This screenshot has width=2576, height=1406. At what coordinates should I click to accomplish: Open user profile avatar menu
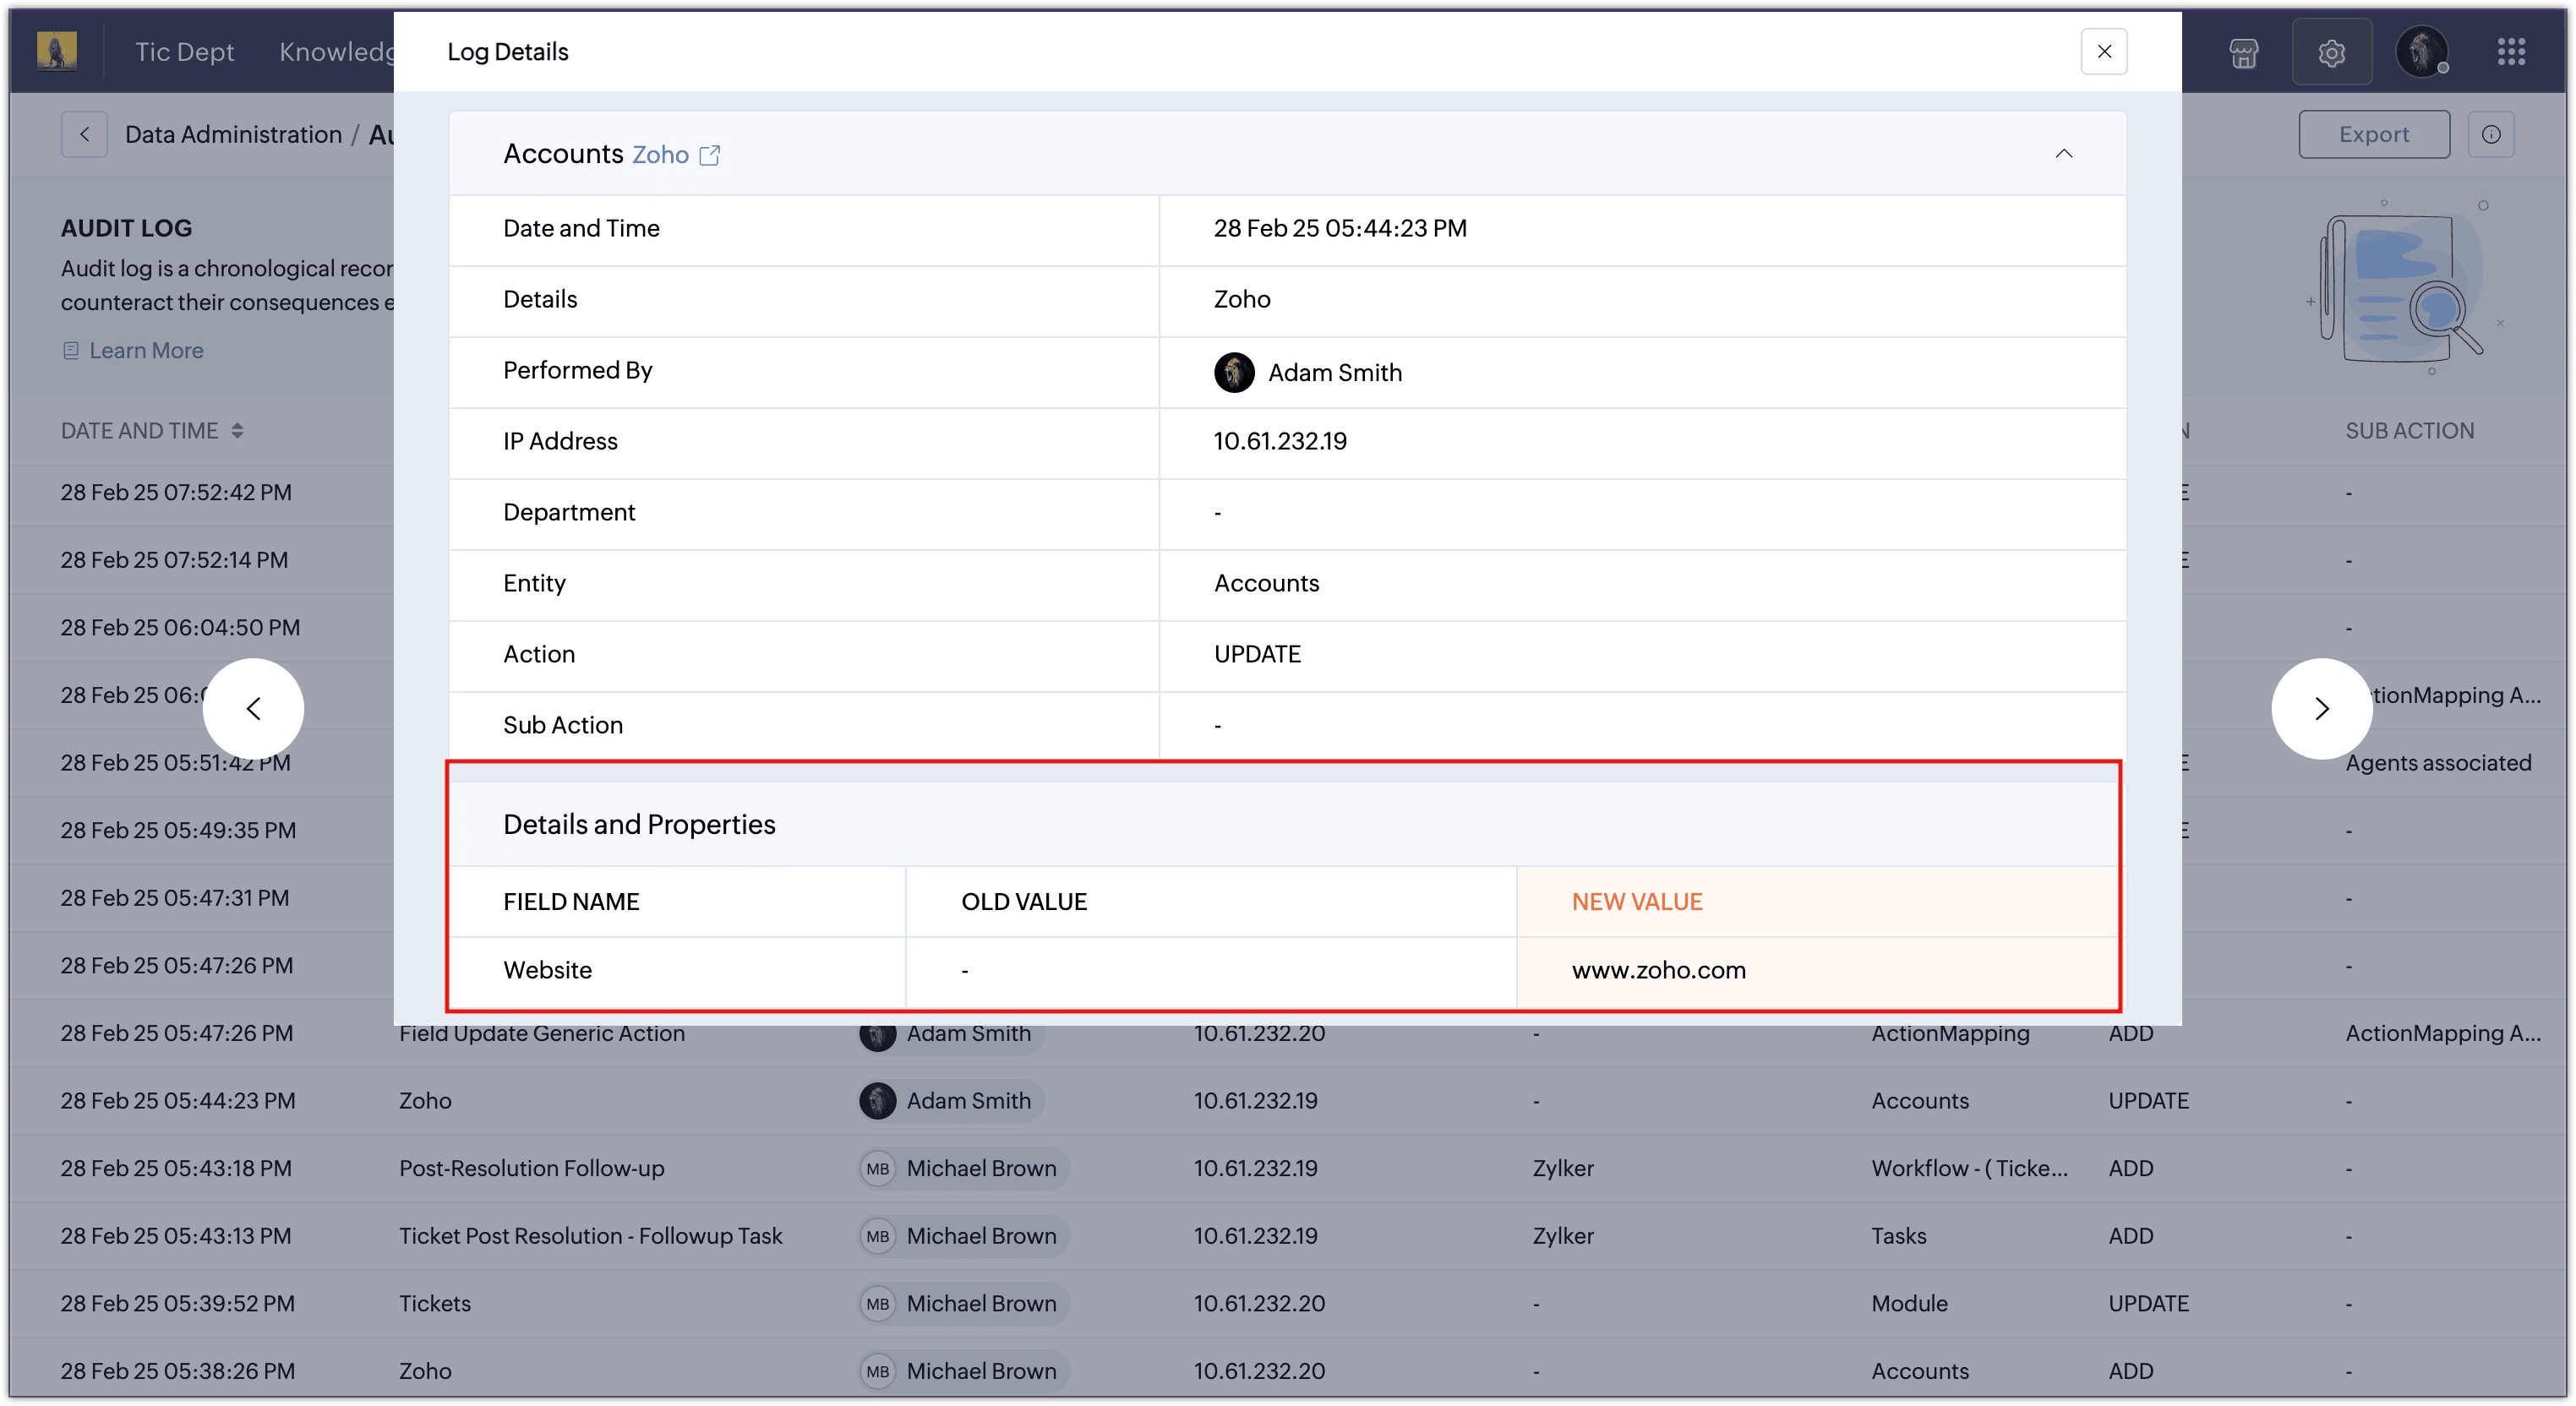(x=2421, y=52)
